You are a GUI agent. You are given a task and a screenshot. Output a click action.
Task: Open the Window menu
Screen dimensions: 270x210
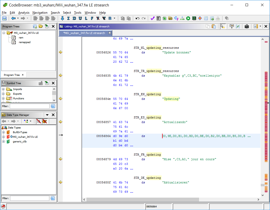(90, 13)
